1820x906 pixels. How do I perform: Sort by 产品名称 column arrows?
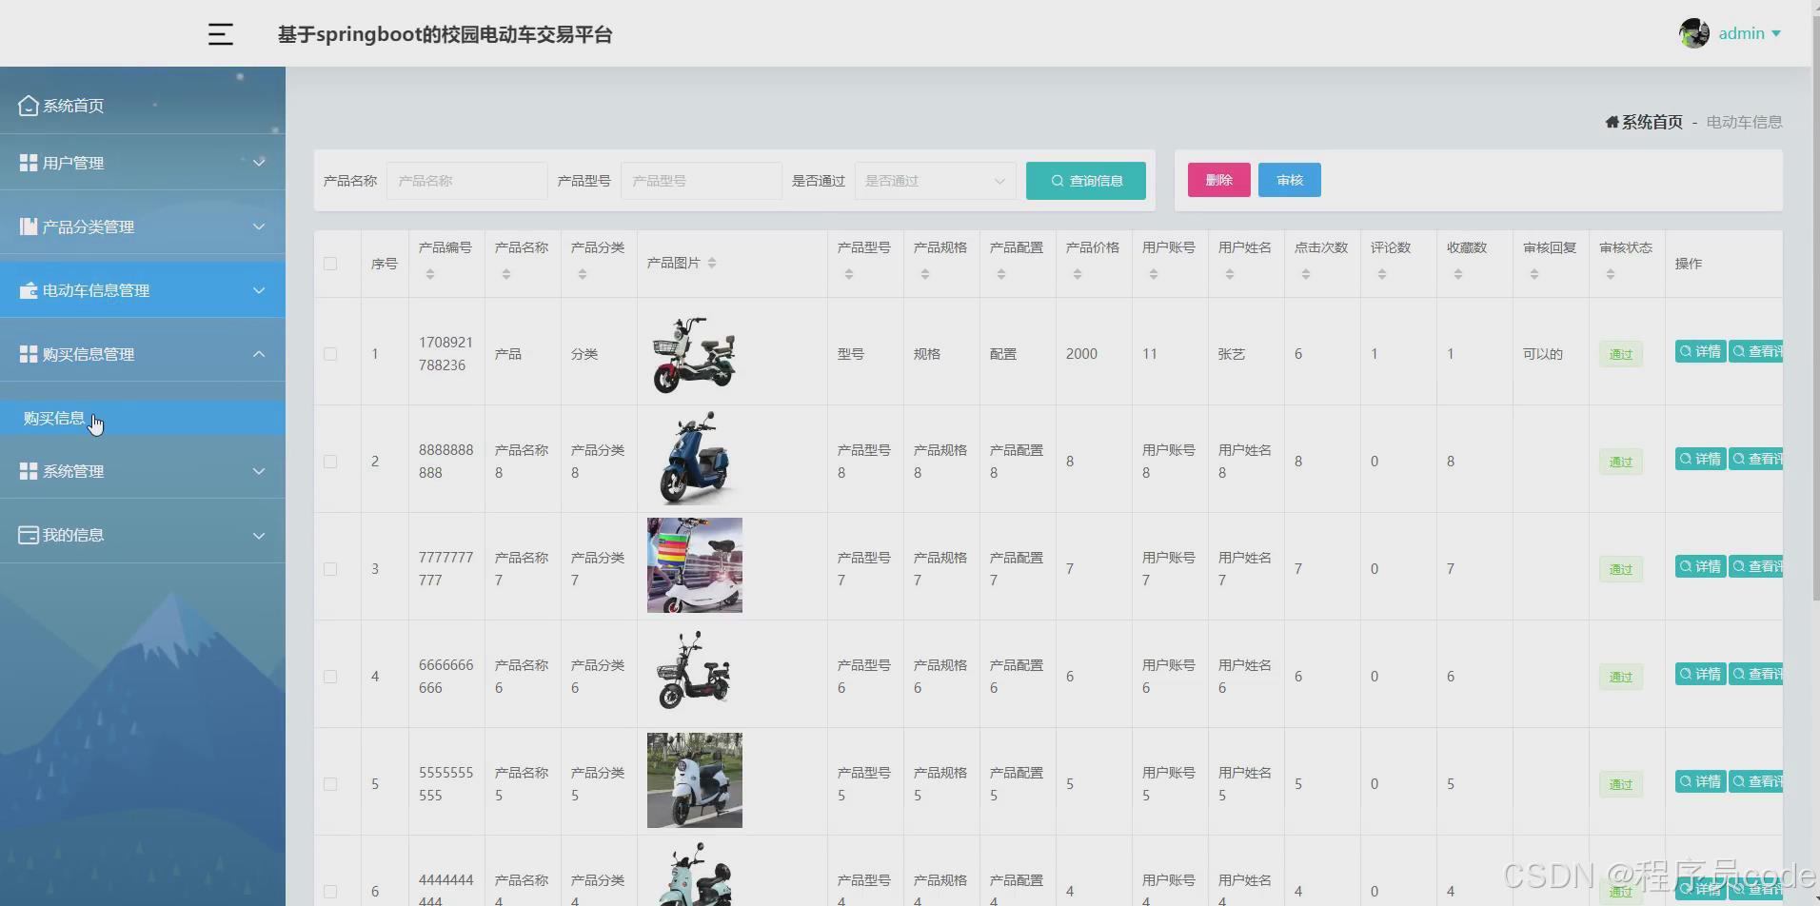tap(506, 275)
